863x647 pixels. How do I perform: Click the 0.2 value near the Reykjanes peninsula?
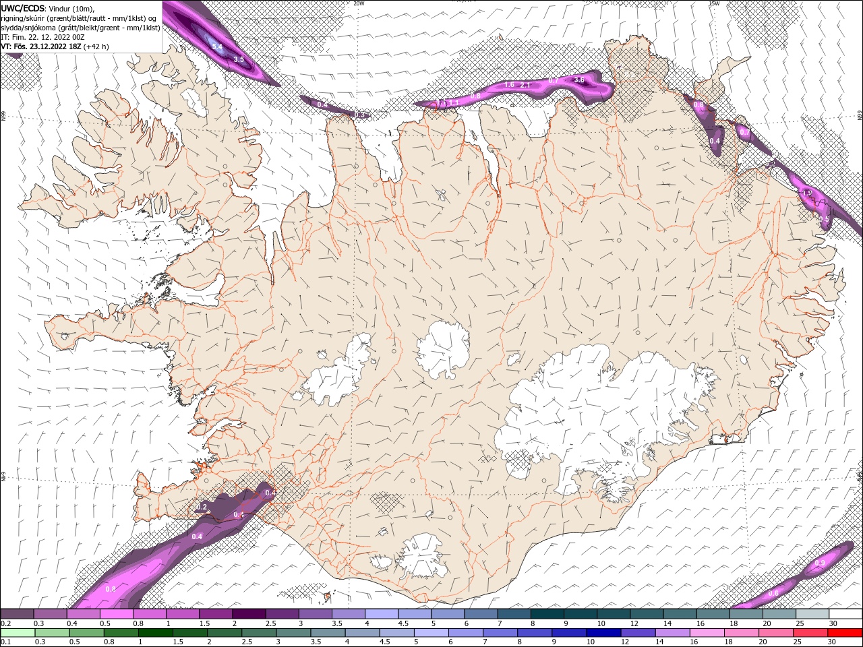click(x=202, y=507)
